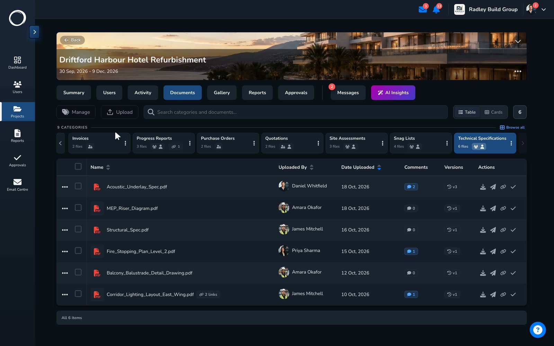
Task: Open the Users sidebar icon
Action: 17,87
